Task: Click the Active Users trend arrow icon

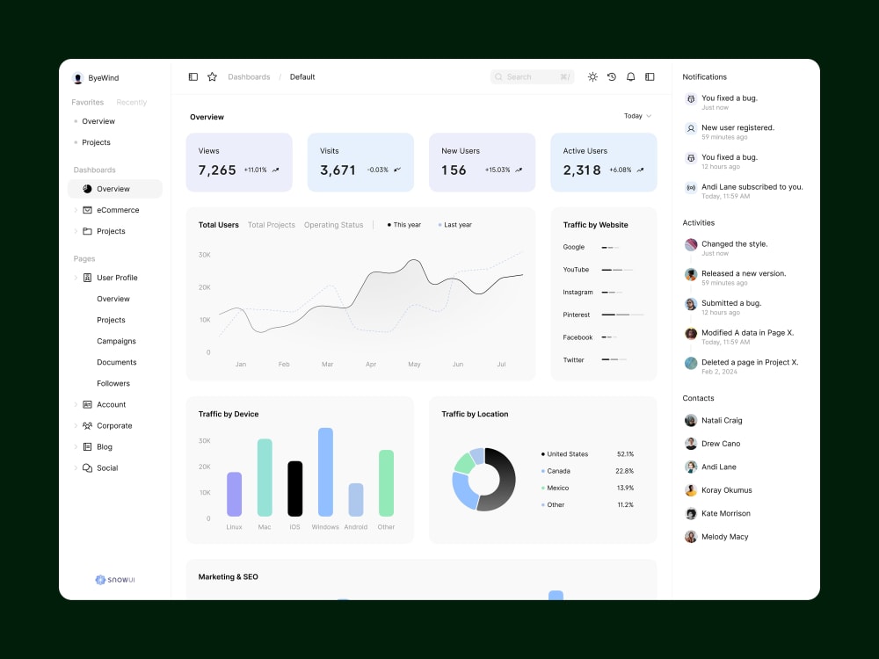Action: coord(640,170)
